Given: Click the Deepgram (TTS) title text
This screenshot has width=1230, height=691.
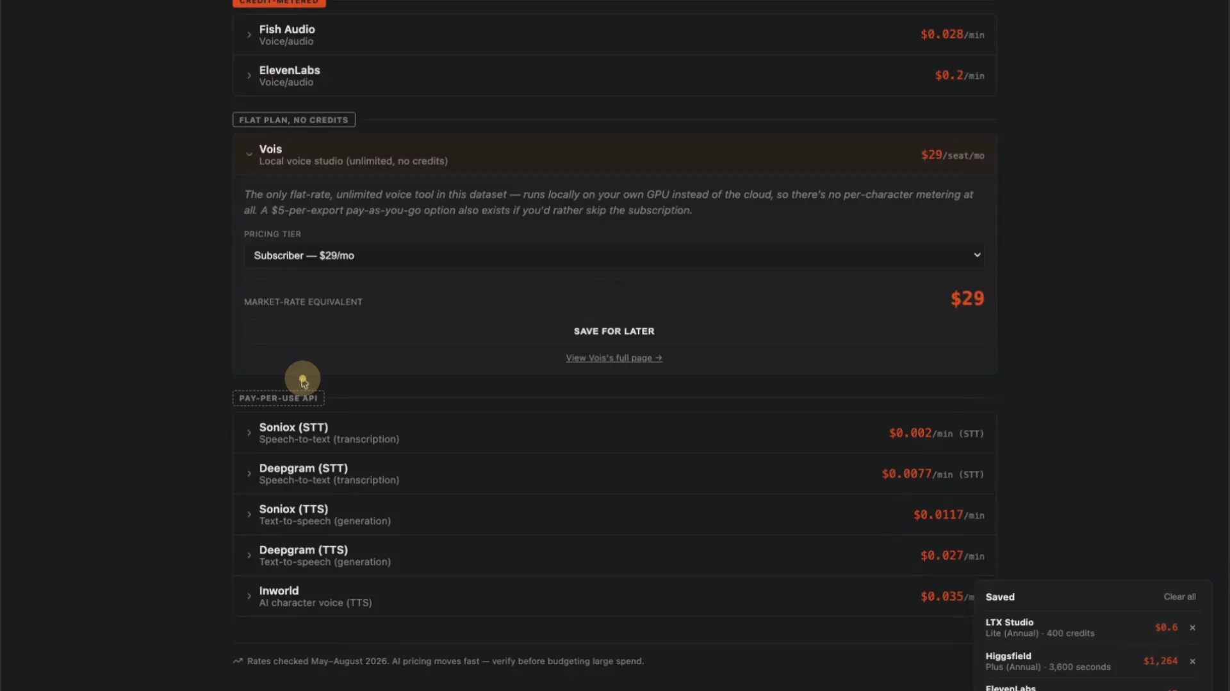Looking at the screenshot, I should (303, 550).
